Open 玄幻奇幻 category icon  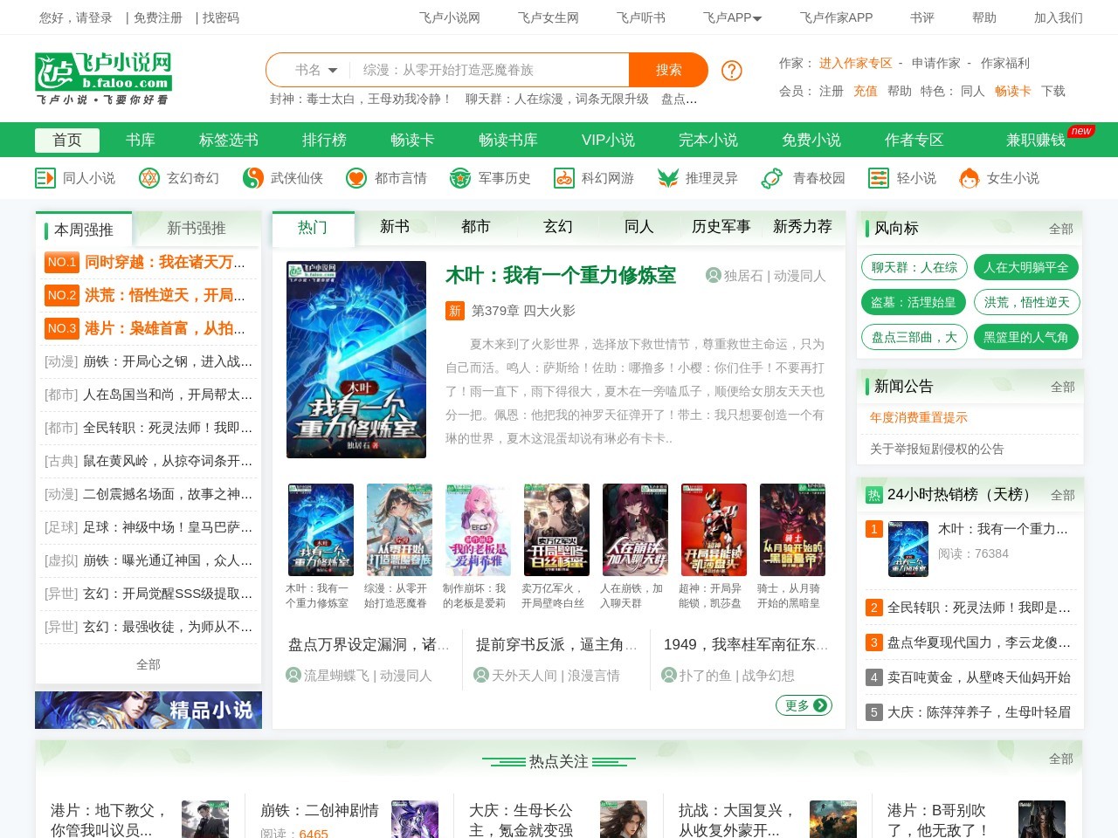149,178
